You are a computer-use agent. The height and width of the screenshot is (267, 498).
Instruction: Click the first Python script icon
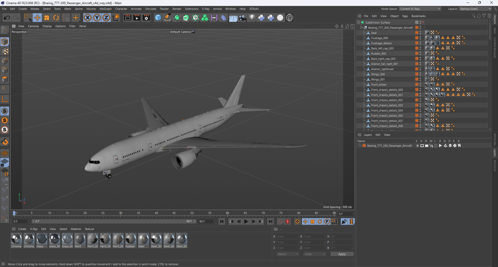click(x=261, y=18)
